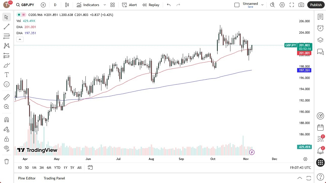This screenshot has height=183, width=326.
Task: Save the current chart layout
Action: click(250, 7)
